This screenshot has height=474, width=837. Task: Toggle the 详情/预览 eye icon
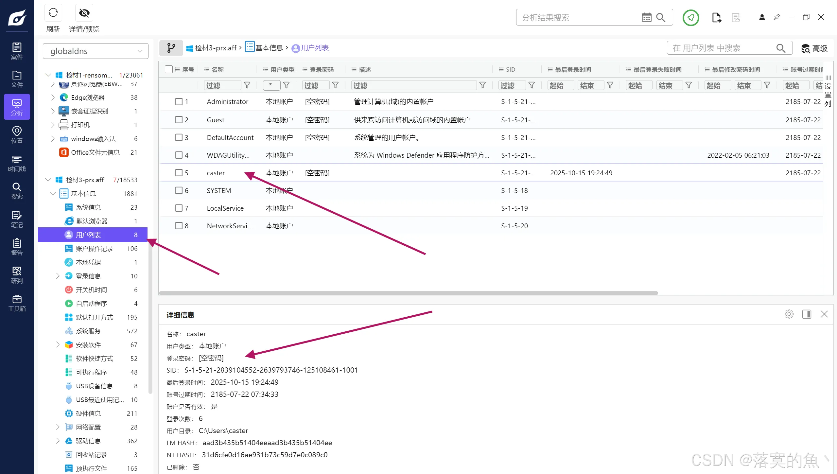[x=84, y=13]
